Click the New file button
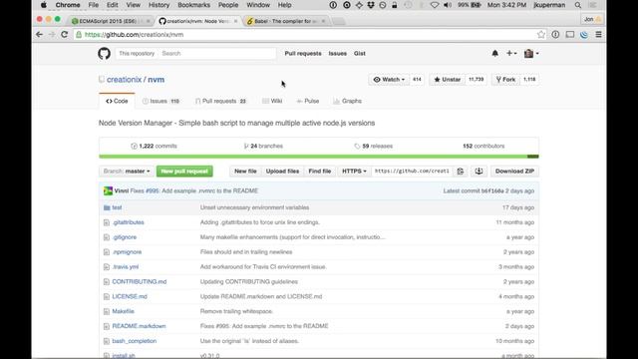Viewport: 638px width, 359px height. 245,172
